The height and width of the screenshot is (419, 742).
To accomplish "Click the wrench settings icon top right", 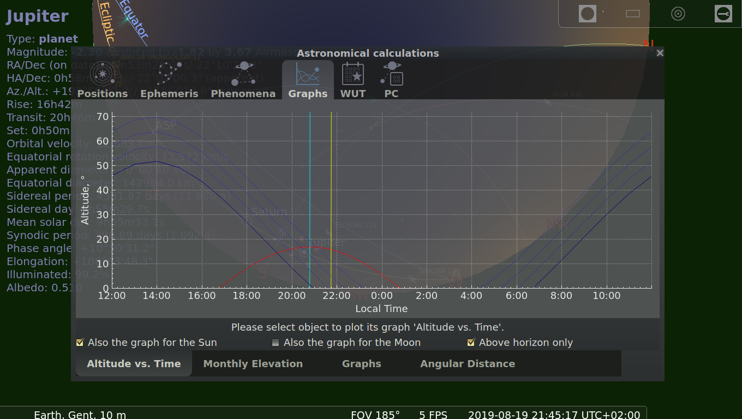I will (723, 14).
